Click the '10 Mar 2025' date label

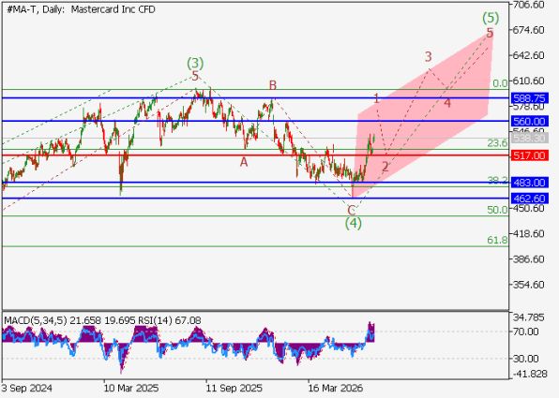[131, 388]
